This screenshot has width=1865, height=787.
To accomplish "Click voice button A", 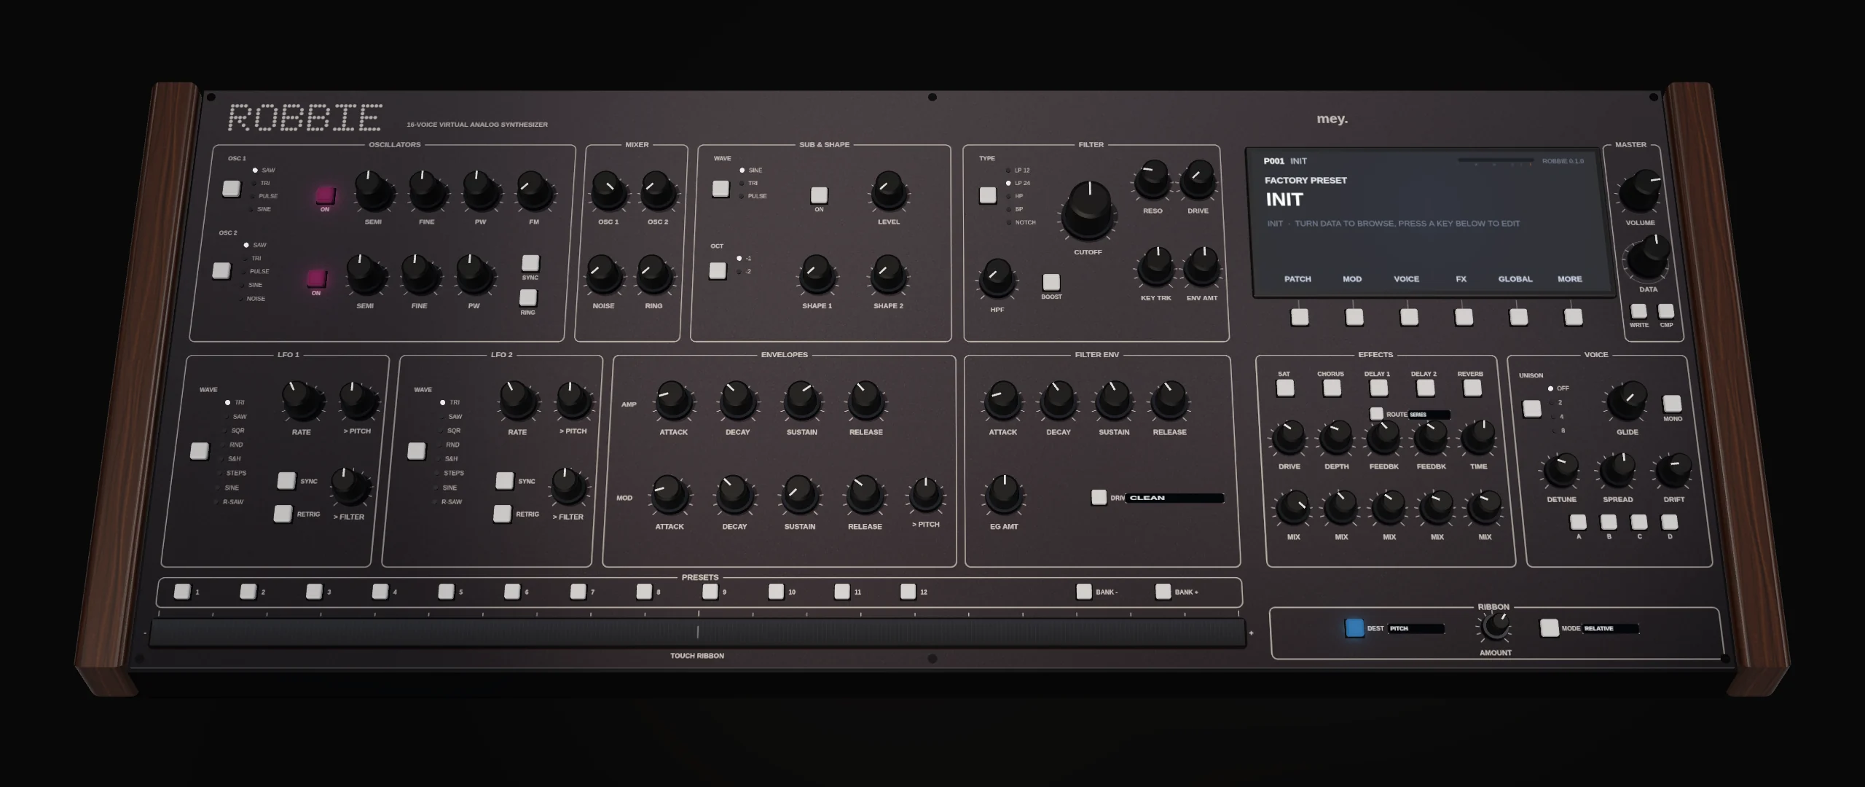I will tap(1578, 522).
